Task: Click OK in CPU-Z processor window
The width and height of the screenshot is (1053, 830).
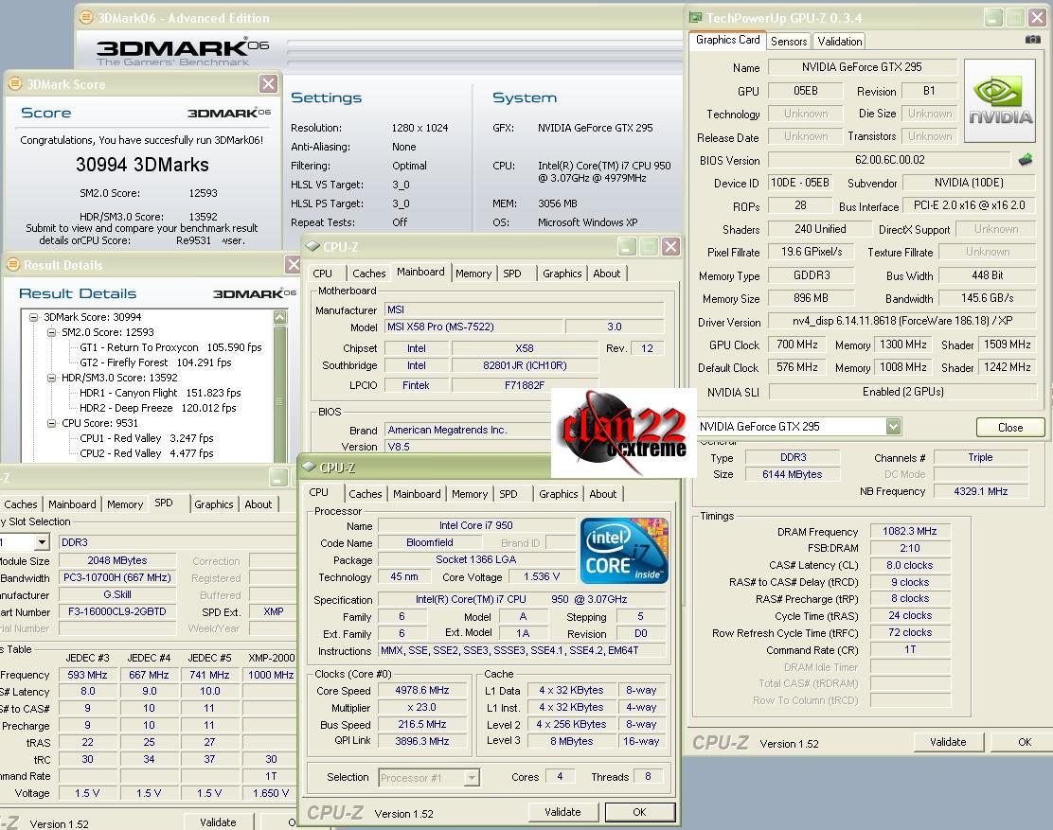Action: [x=640, y=812]
